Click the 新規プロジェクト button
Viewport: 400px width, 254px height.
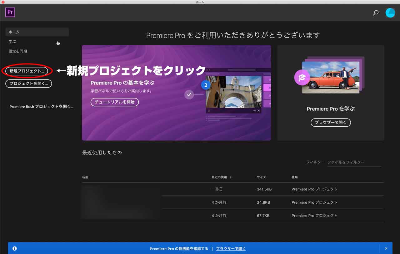coord(27,71)
